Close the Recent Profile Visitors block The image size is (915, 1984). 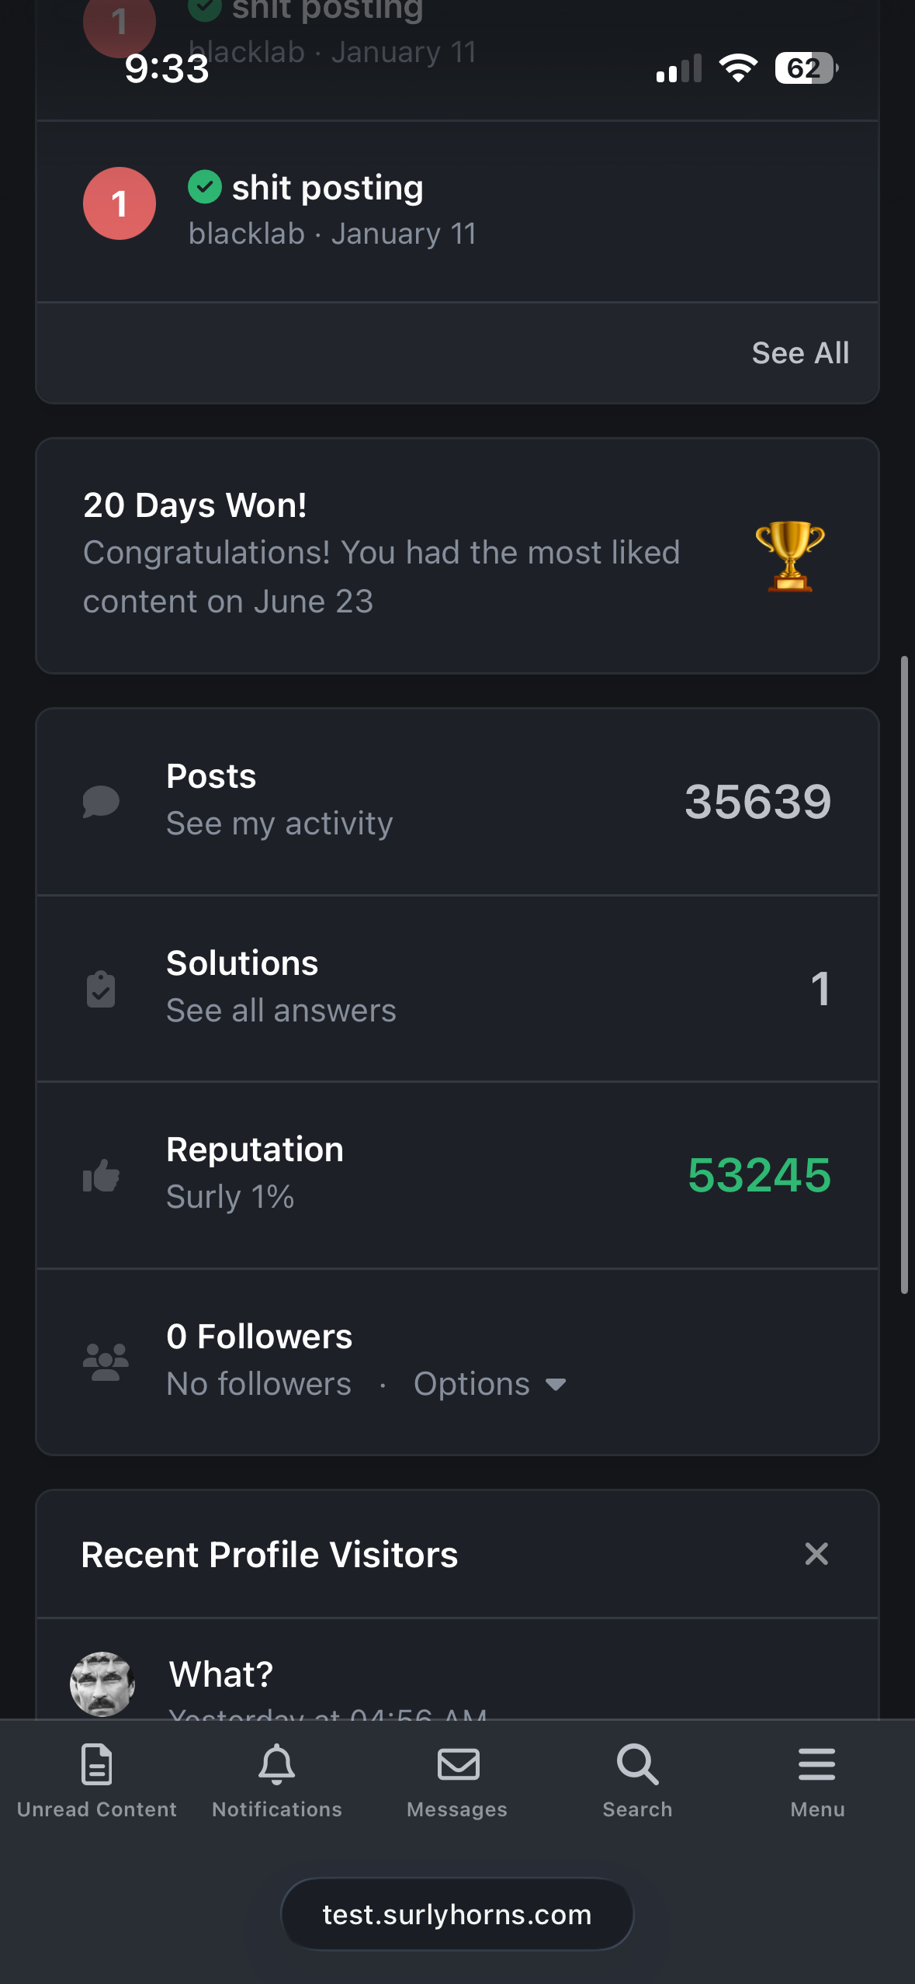click(x=816, y=1554)
